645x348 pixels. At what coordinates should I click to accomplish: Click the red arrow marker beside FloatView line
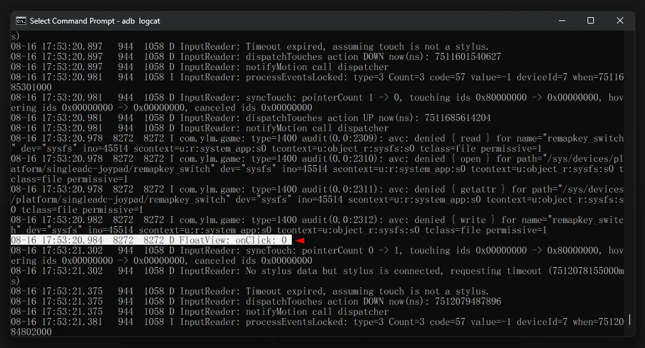pos(300,240)
